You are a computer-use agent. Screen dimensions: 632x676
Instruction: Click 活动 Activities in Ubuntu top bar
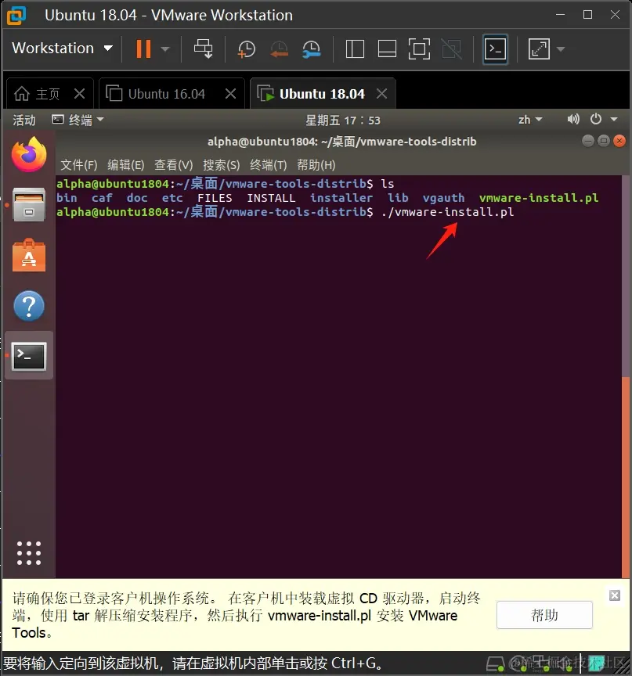click(x=24, y=120)
